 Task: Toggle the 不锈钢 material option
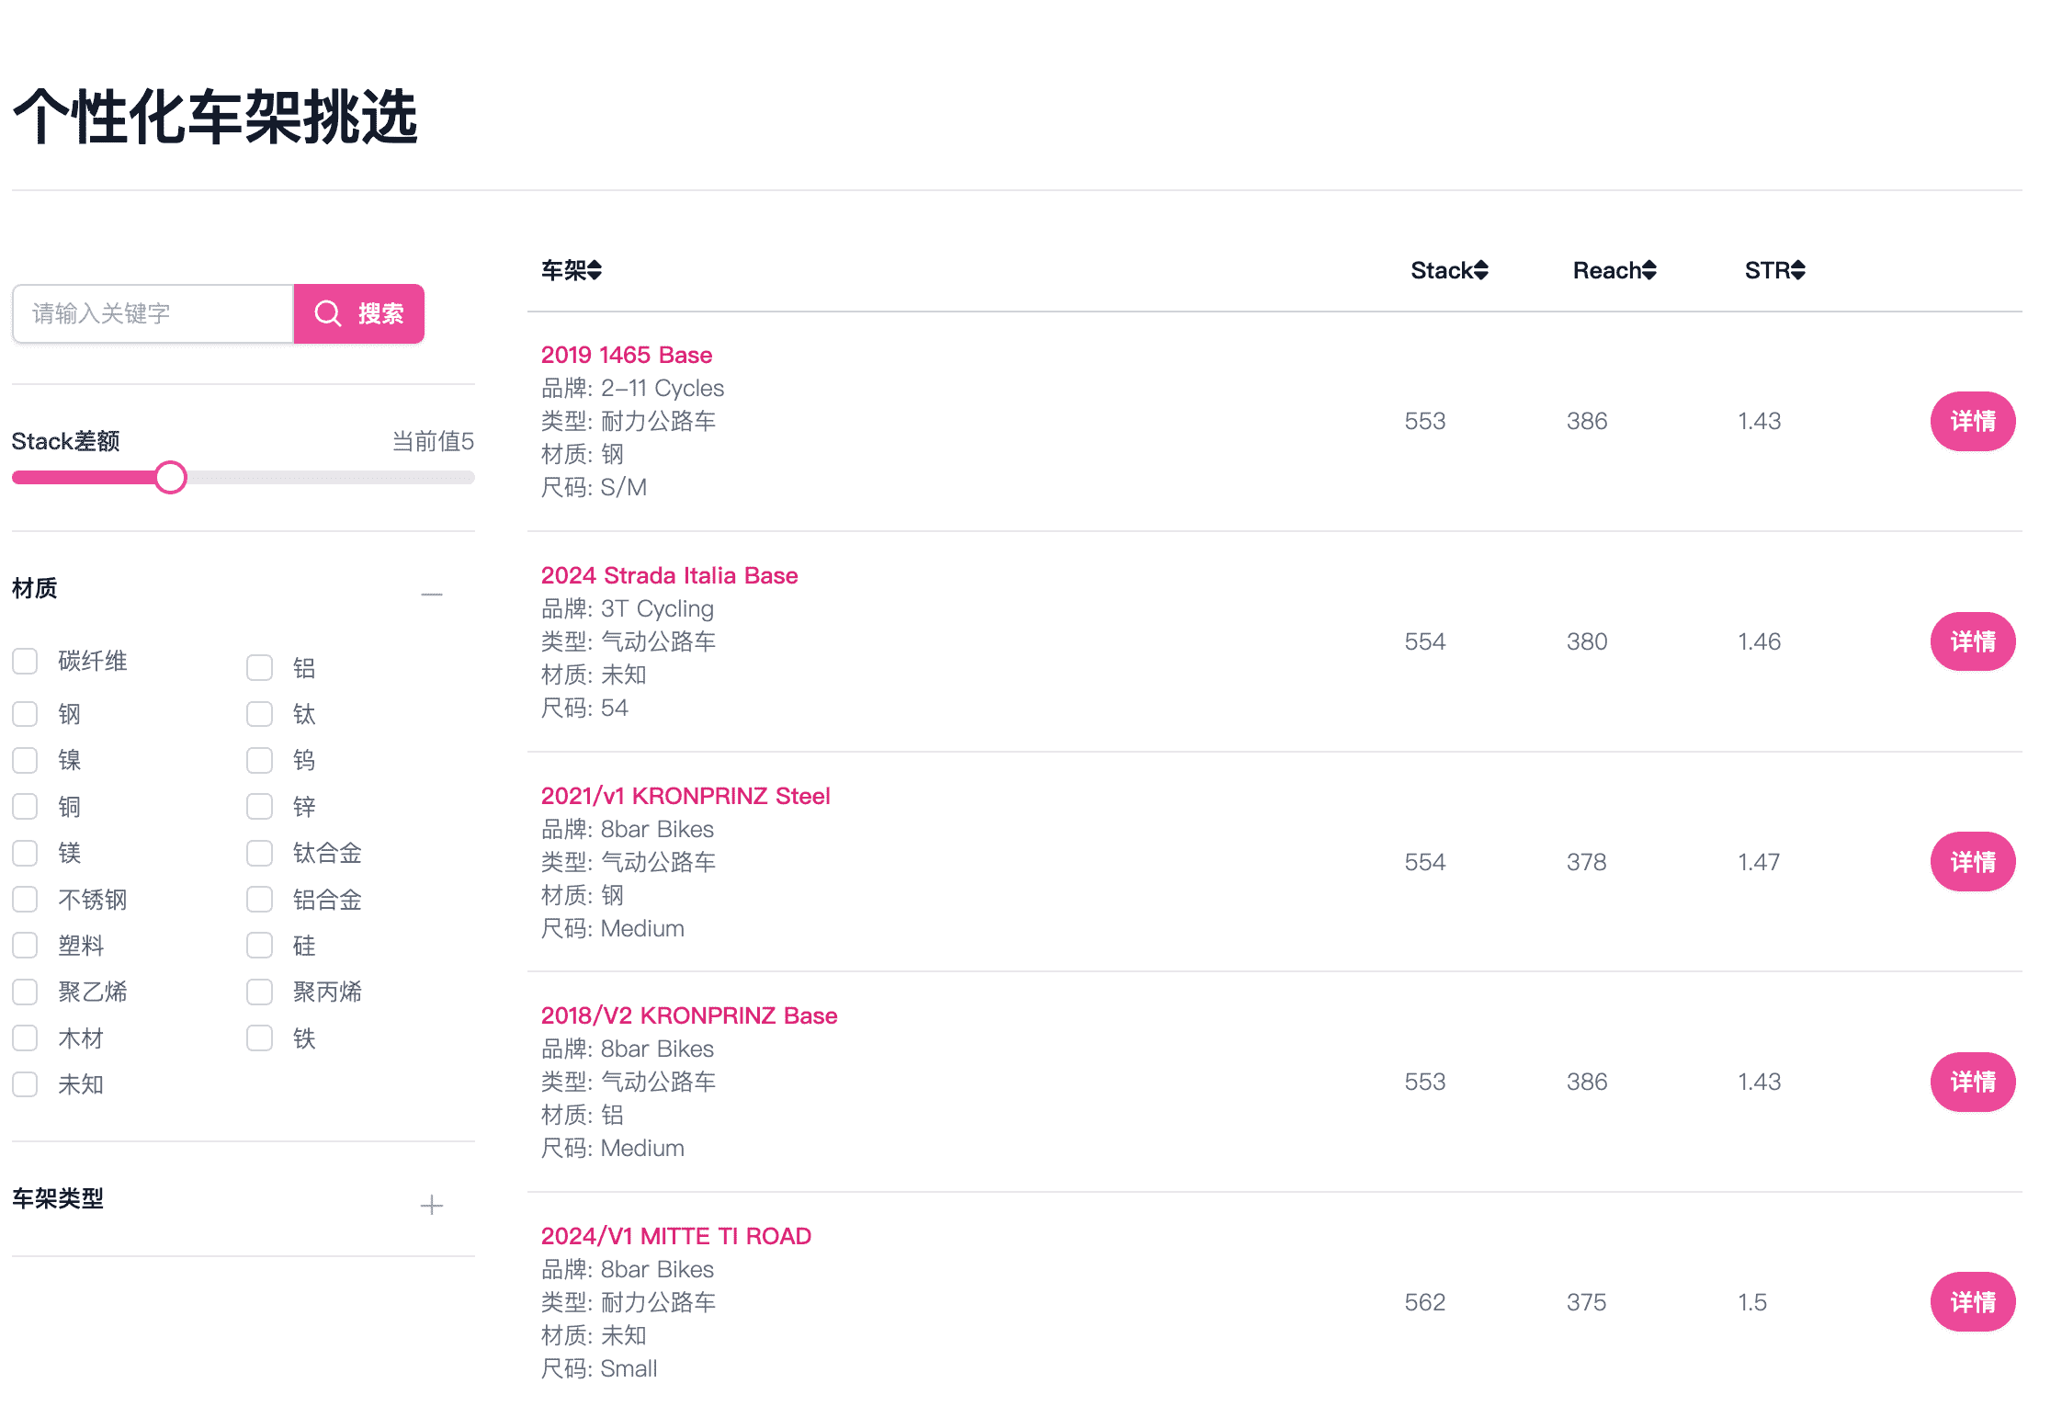[x=26, y=900]
